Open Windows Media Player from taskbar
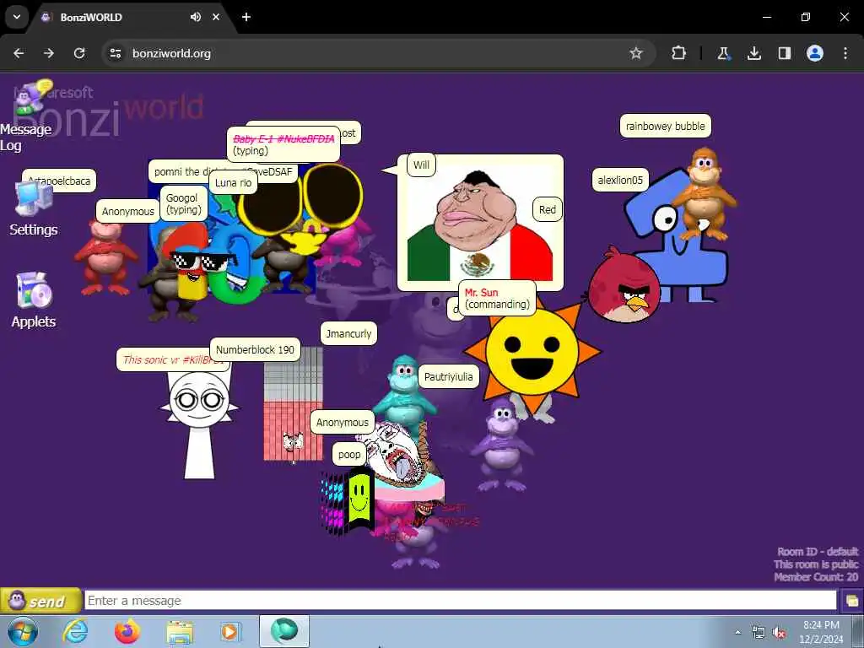864x648 pixels. click(229, 631)
